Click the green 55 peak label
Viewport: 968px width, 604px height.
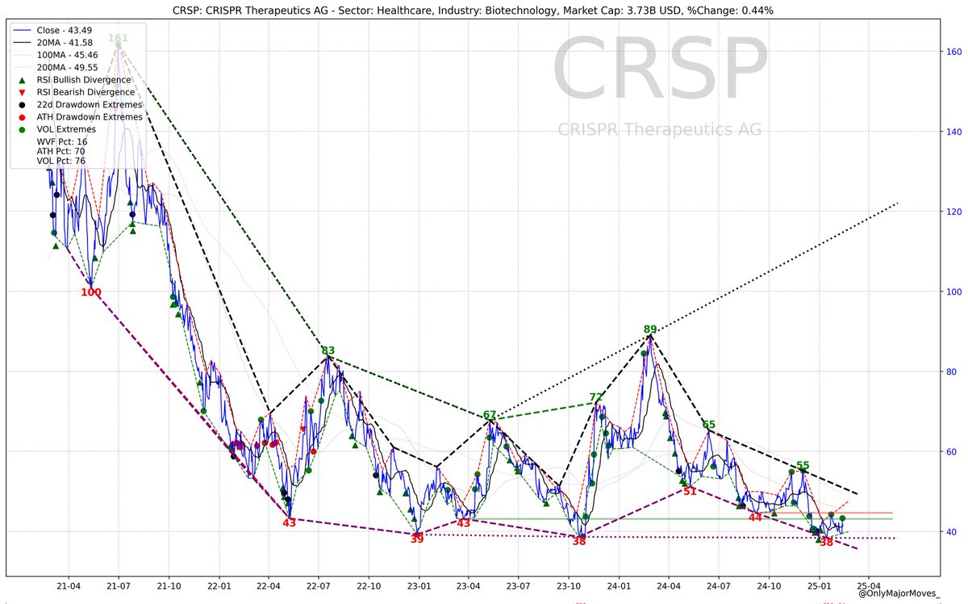(x=803, y=466)
